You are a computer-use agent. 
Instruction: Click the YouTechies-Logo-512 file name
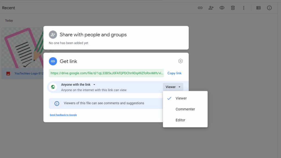click(29, 74)
